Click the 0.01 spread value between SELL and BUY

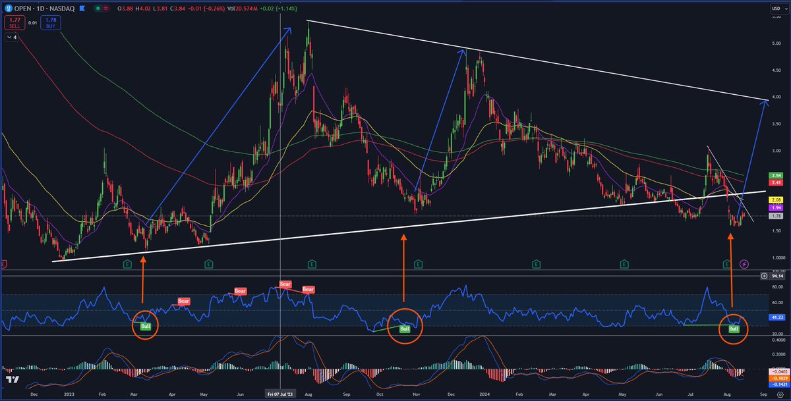(x=31, y=23)
